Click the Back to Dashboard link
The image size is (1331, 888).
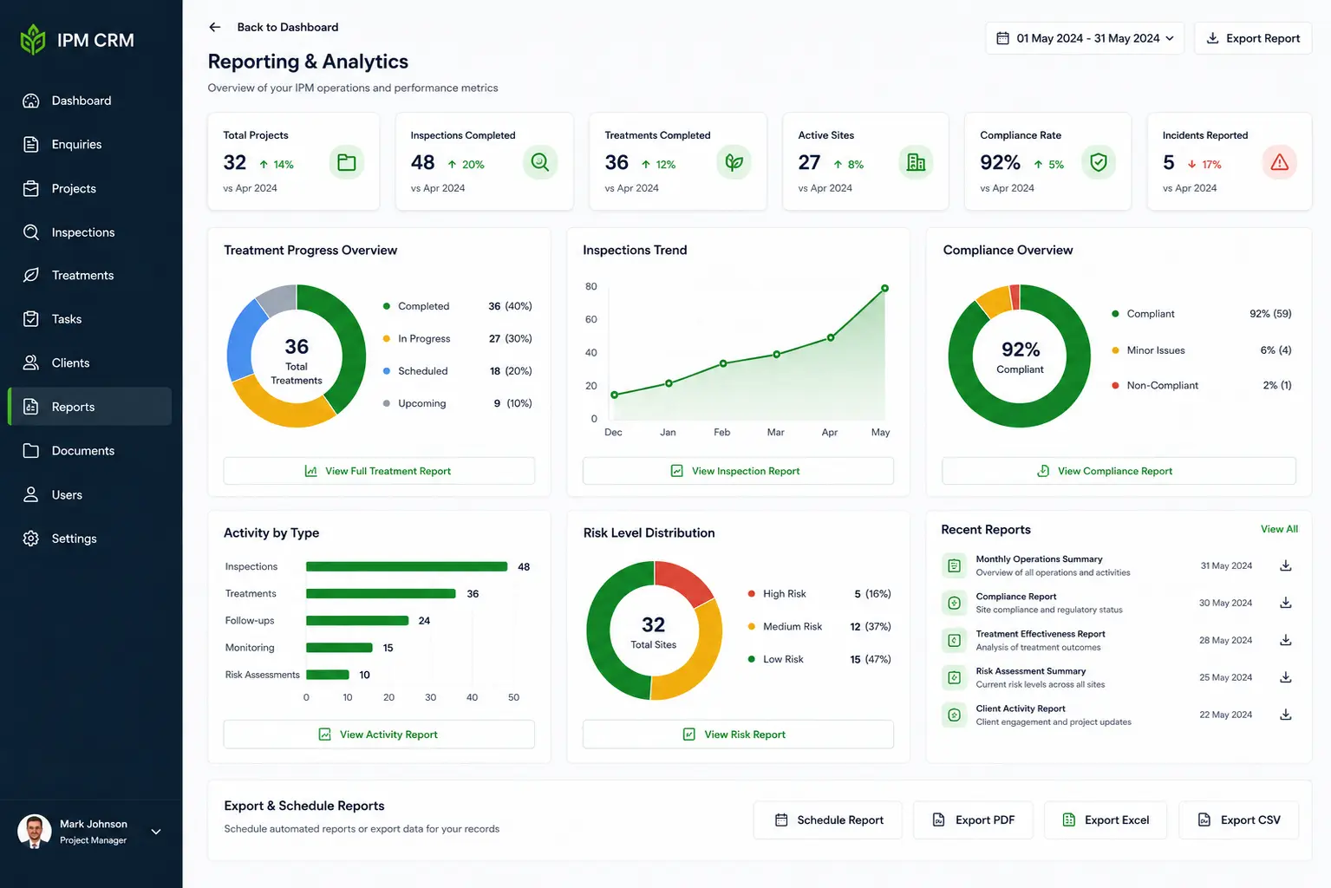click(x=288, y=27)
